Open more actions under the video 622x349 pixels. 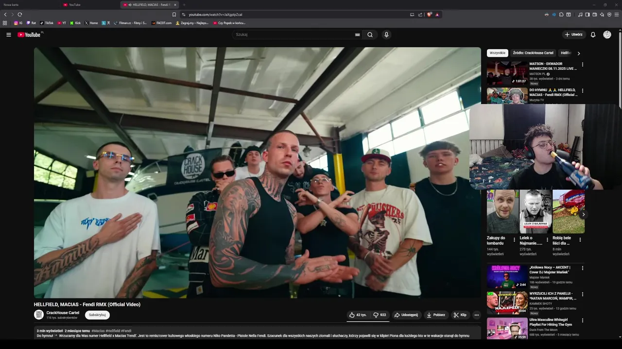coord(476,315)
